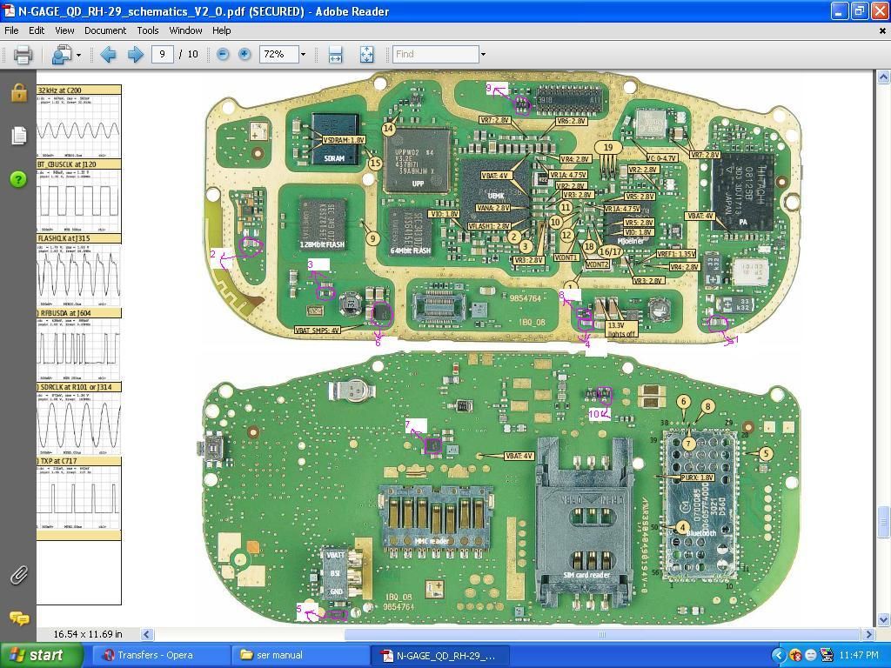Click the 11:47 PM system clock
This screenshot has height=668, width=891.
click(859, 656)
